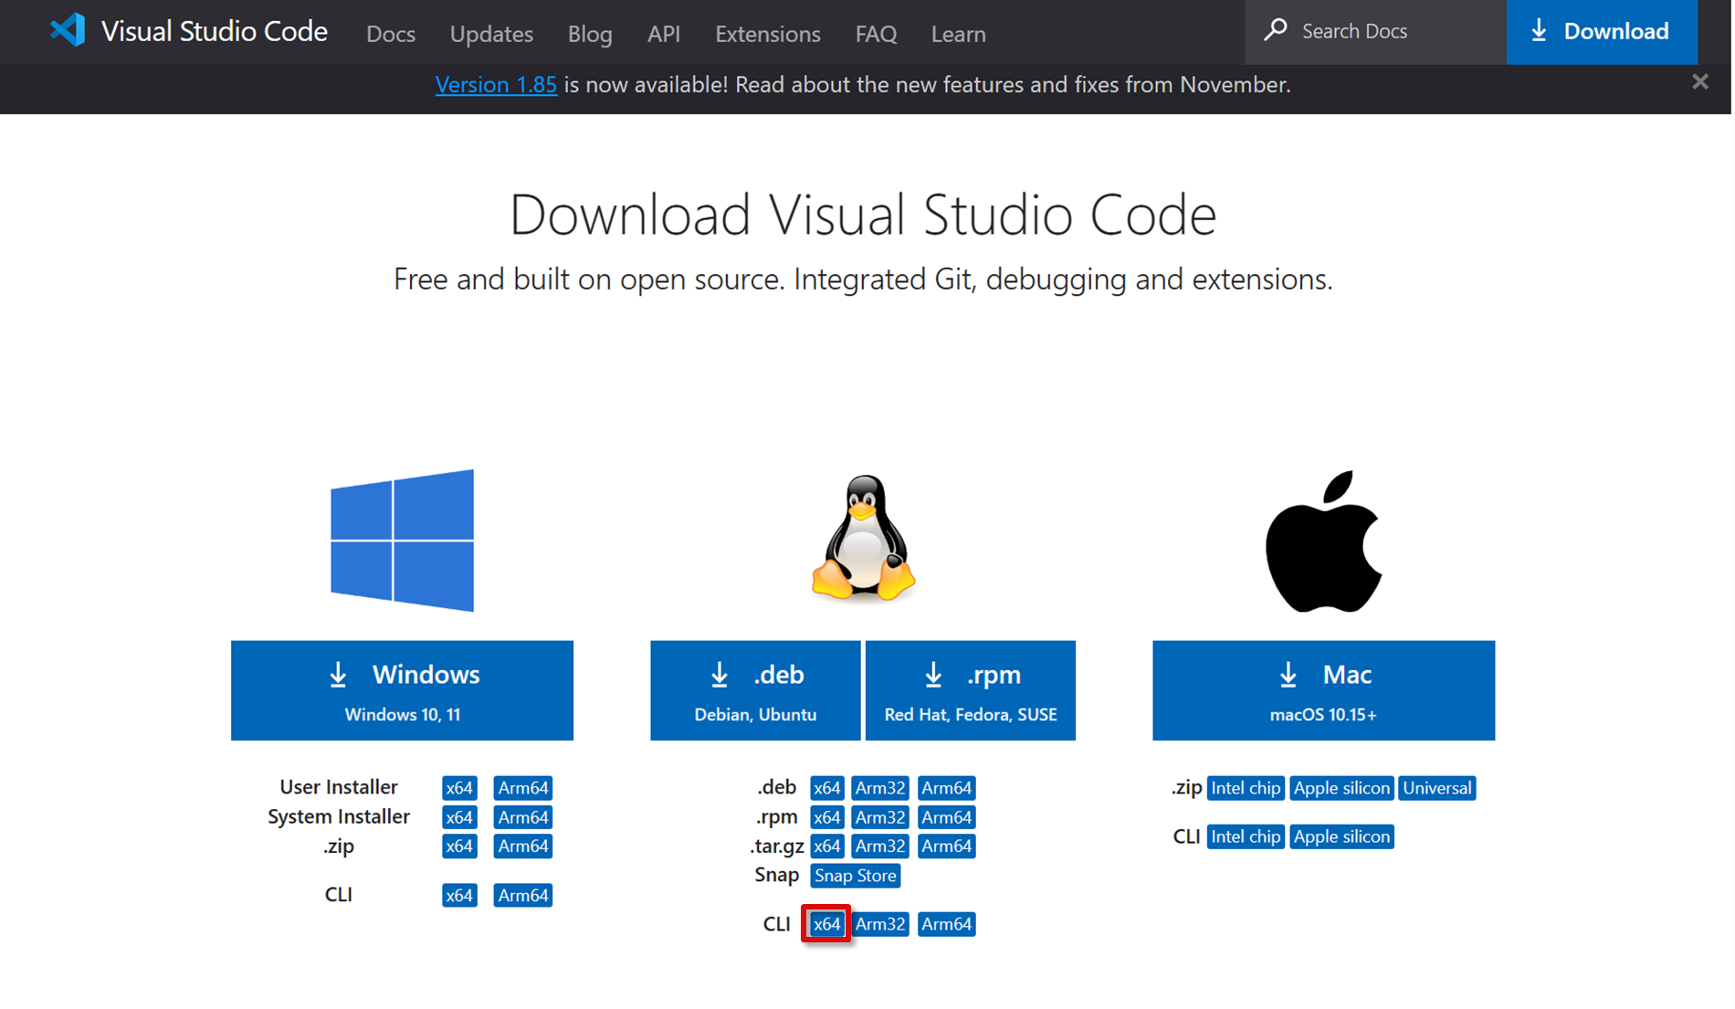
Task: Download the .deb Debian, Ubuntu package
Action: (x=755, y=690)
